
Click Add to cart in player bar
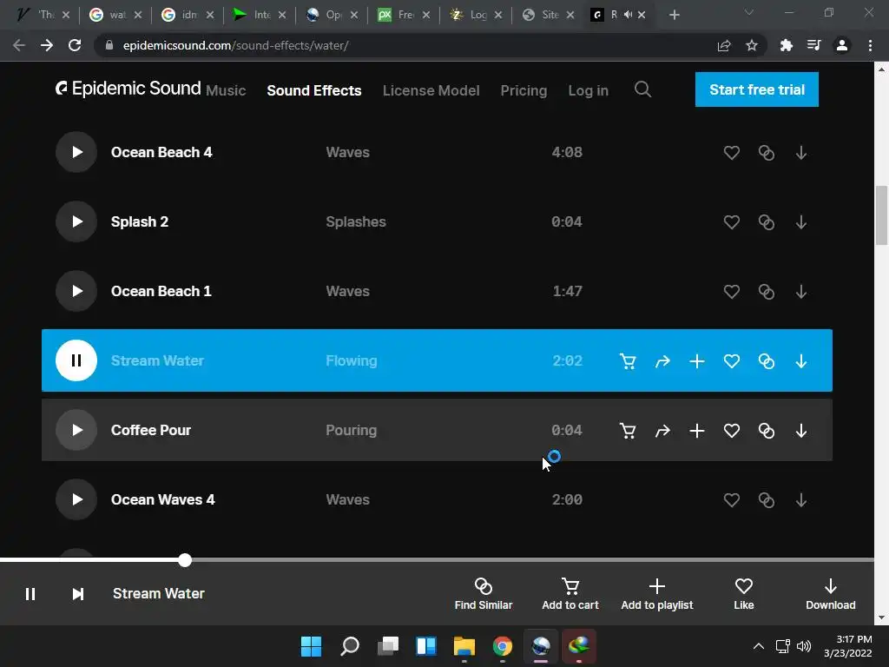570,594
